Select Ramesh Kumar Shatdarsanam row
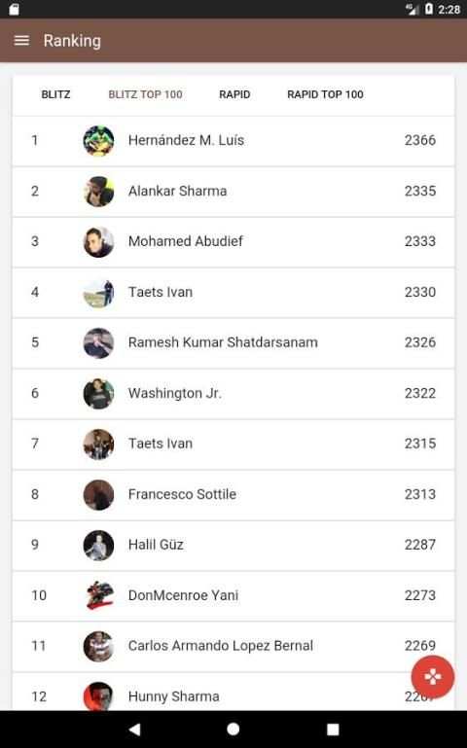This screenshot has width=467, height=748. pos(233,343)
